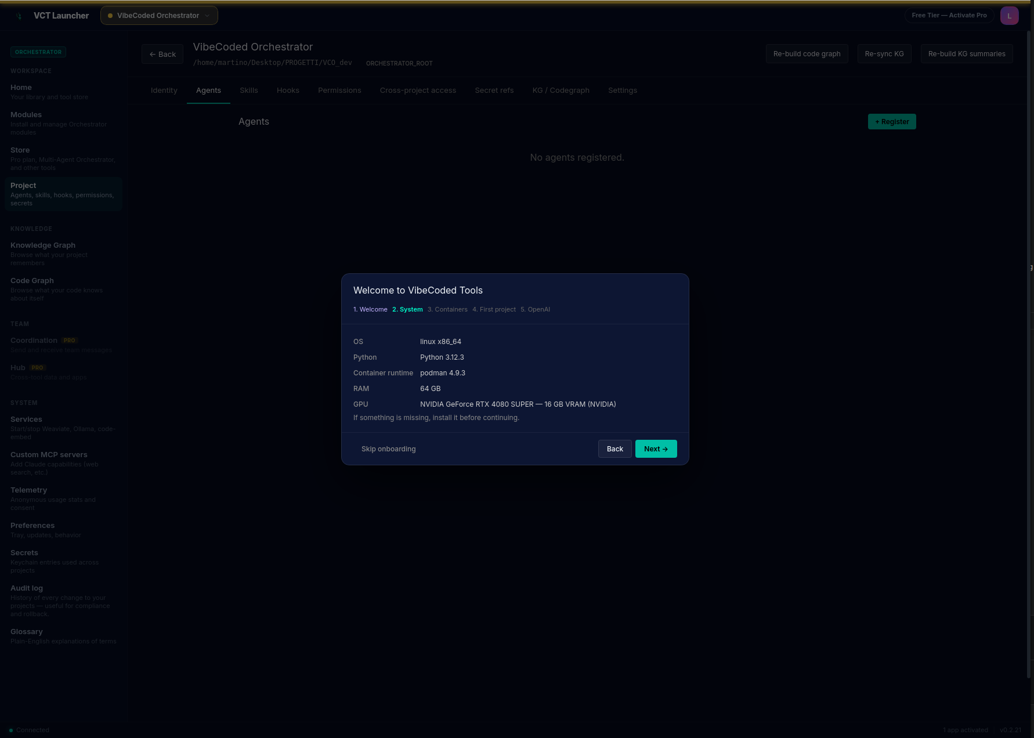
Task: Open Telemetry in the sidebar
Action: coord(63,498)
